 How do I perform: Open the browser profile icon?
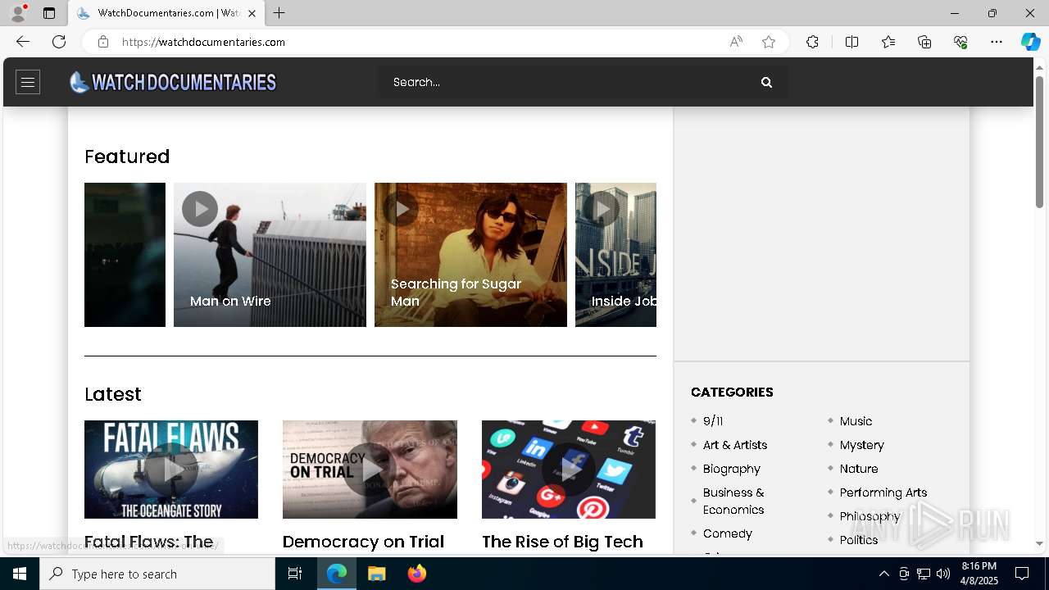18,13
